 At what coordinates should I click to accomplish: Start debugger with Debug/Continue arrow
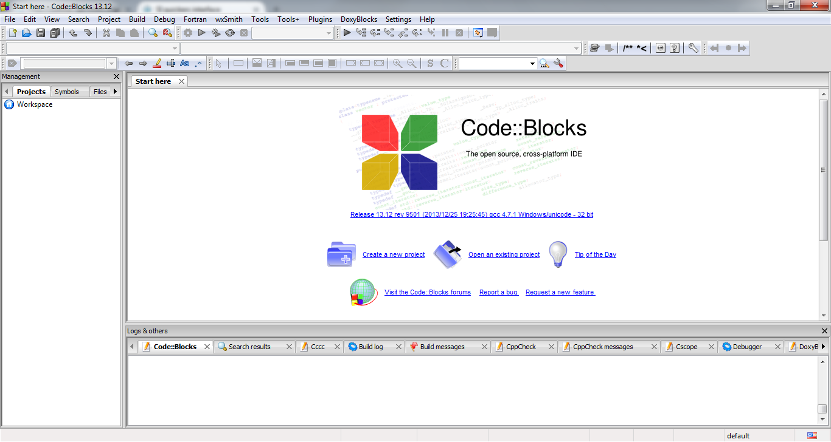point(347,33)
